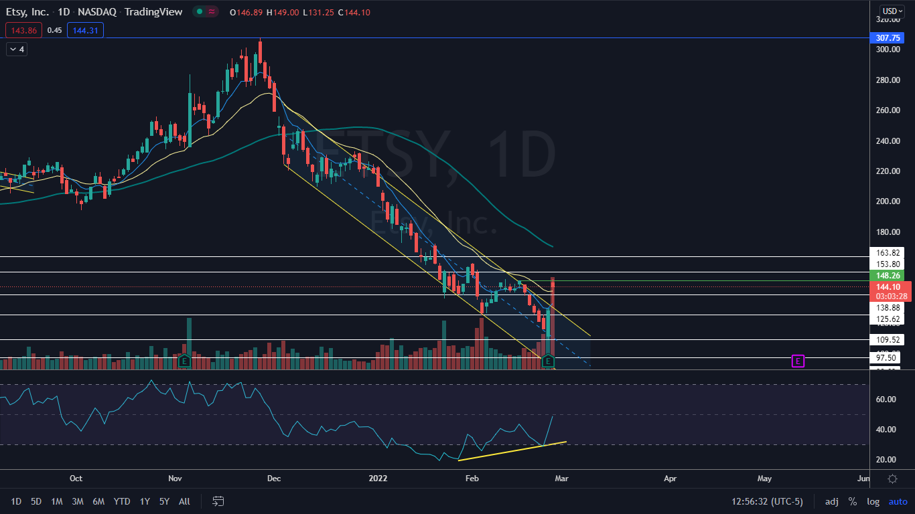Click the 307.75 price line label
The width and height of the screenshot is (915, 514).
click(x=886, y=38)
